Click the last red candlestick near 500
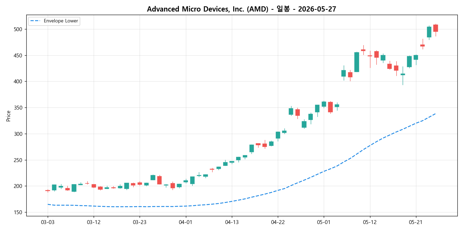The width and height of the screenshot is (463, 231). pyautogui.click(x=436, y=28)
